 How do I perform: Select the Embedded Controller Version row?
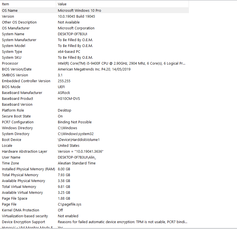click(x=95, y=81)
